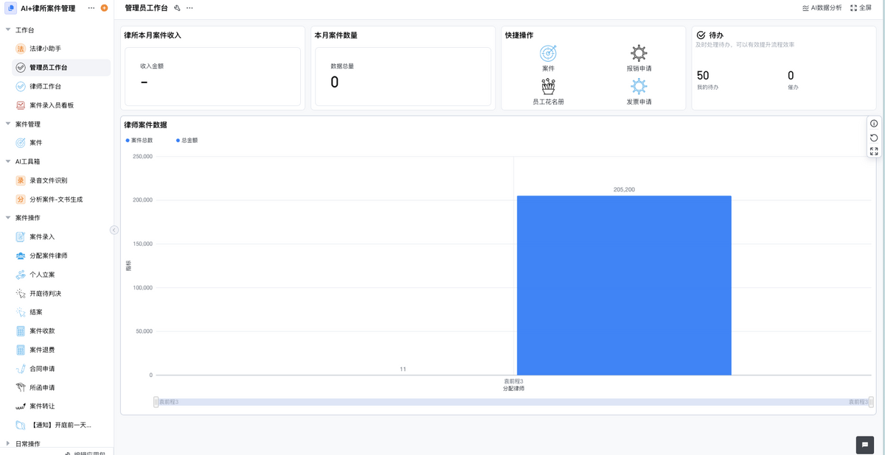Click the right handle of chart zoom slider
This screenshot has width=885, height=455.
tap(871, 402)
